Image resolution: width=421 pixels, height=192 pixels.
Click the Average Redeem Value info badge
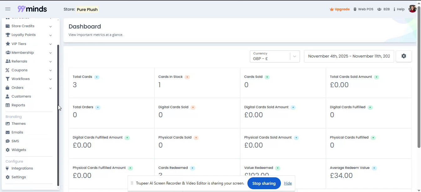[374, 168]
